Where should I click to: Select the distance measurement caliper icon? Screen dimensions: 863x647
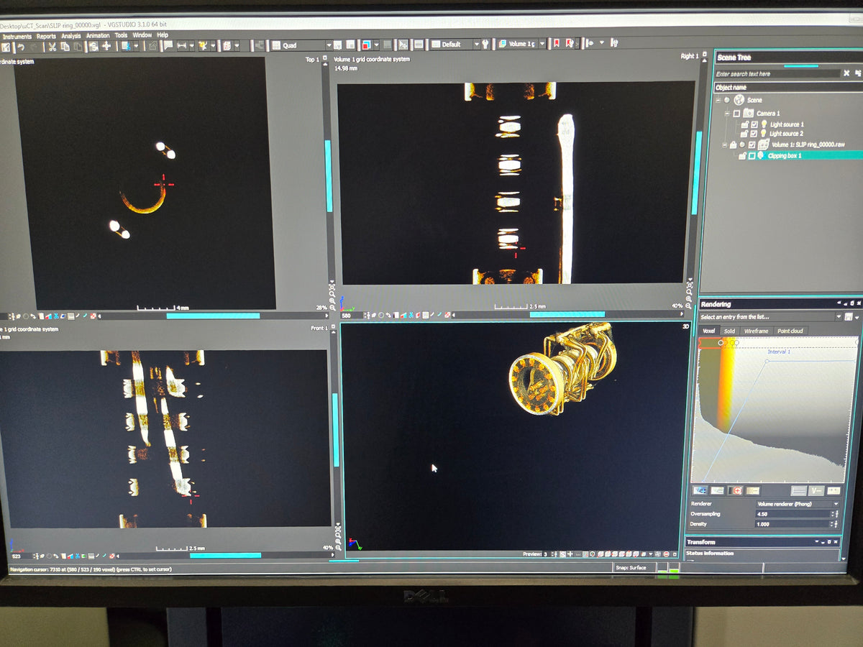pos(183,46)
